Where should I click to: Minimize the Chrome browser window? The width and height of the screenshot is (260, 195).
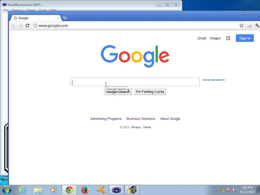tap(241, 13)
